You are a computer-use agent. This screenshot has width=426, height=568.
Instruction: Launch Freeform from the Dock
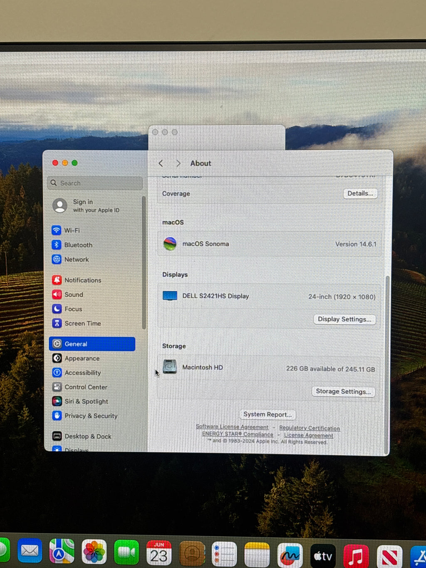point(290,556)
